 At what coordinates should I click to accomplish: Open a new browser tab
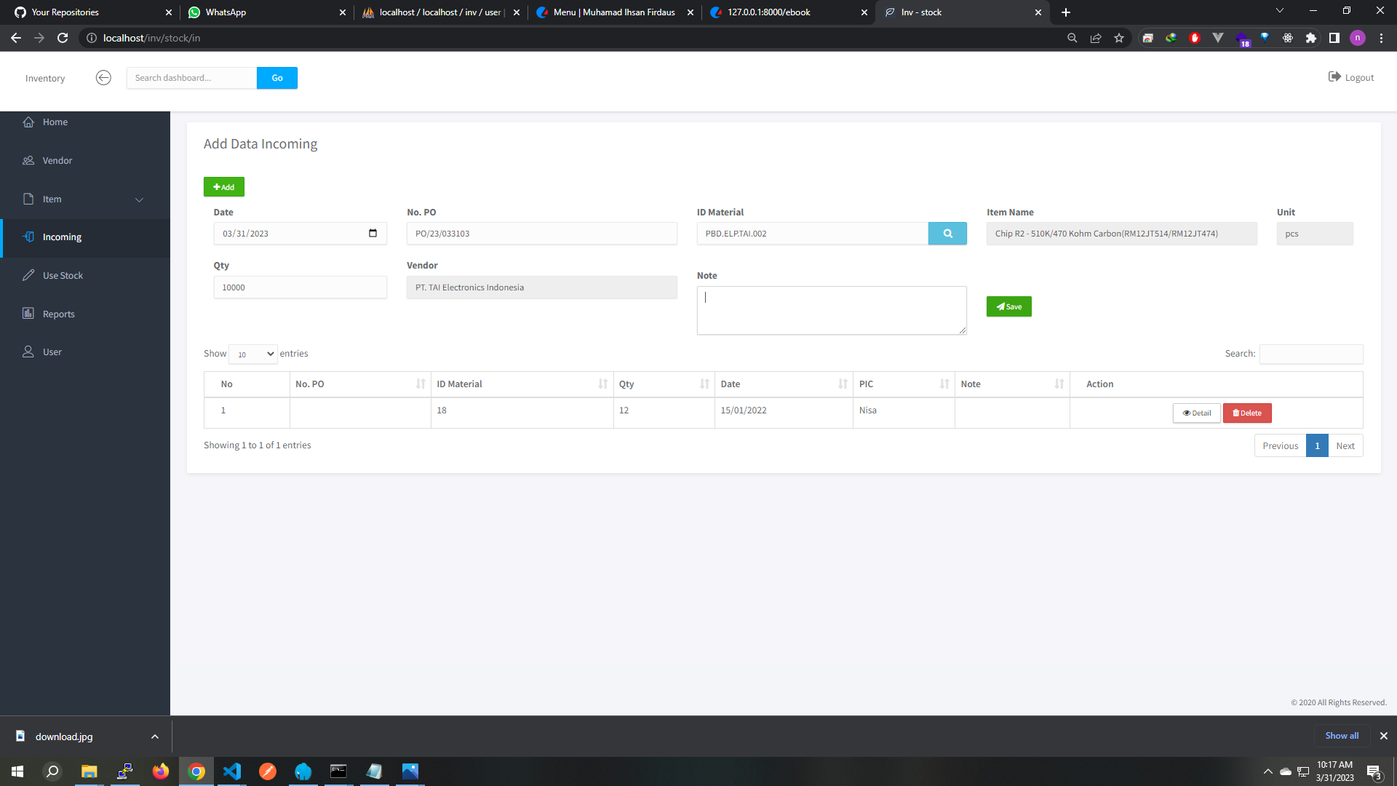[x=1066, y=12]
